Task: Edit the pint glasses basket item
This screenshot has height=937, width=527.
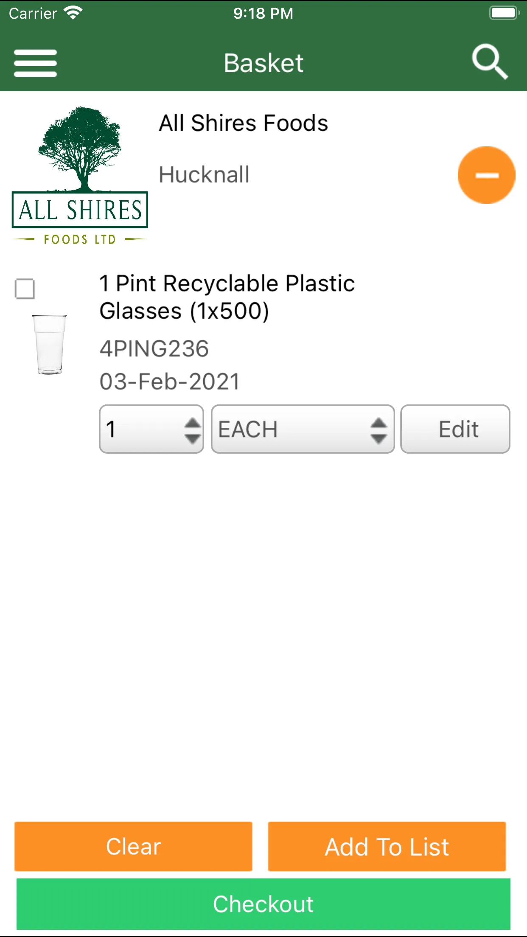Action: click(455, 429)
